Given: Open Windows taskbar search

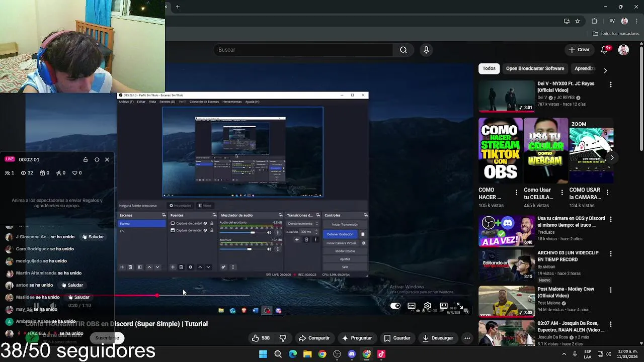Looking at the screenshot, I should 278,354.
